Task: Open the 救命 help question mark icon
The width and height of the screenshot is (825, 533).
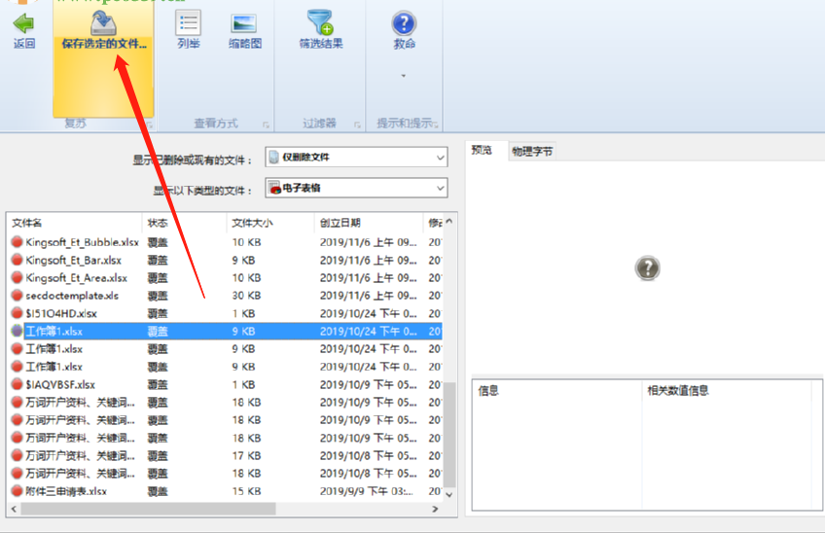Action: [404, 23]
